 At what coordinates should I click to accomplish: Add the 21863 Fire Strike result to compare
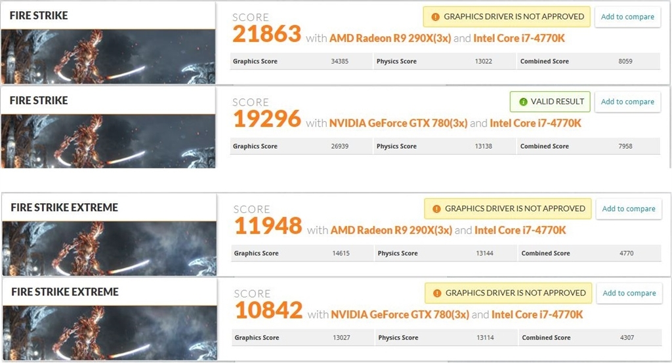pos(627,16)
